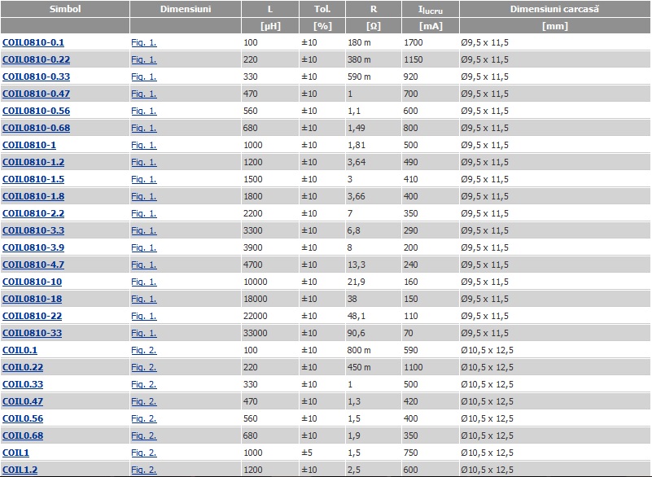Click the 33000 inductance value cell

(x=256, y=333)
